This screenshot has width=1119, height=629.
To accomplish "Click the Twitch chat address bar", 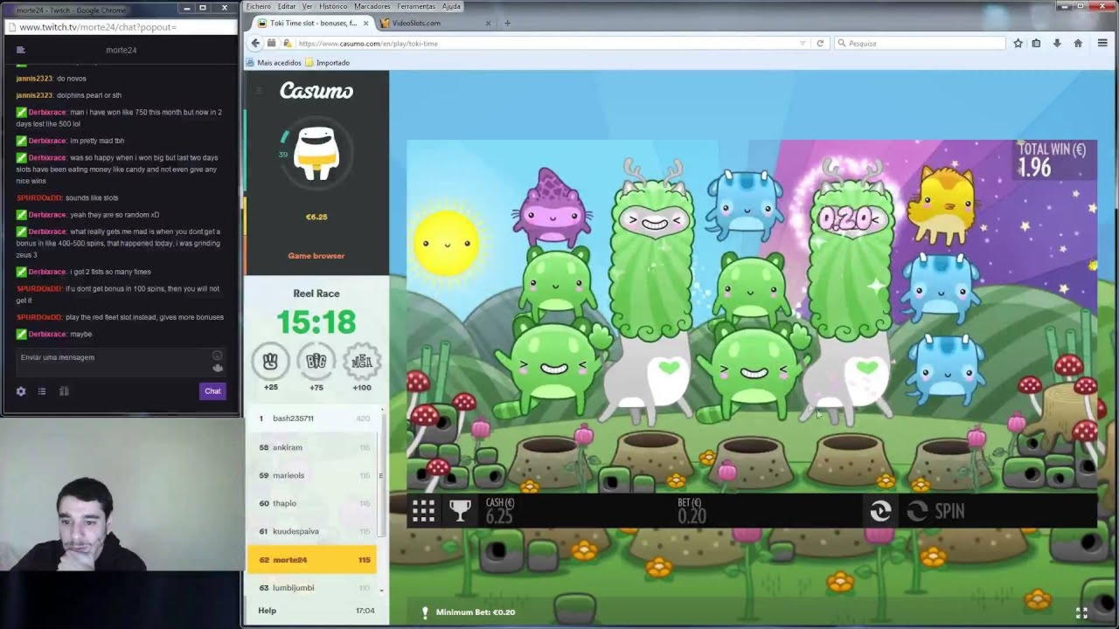I will pos(121,27).
